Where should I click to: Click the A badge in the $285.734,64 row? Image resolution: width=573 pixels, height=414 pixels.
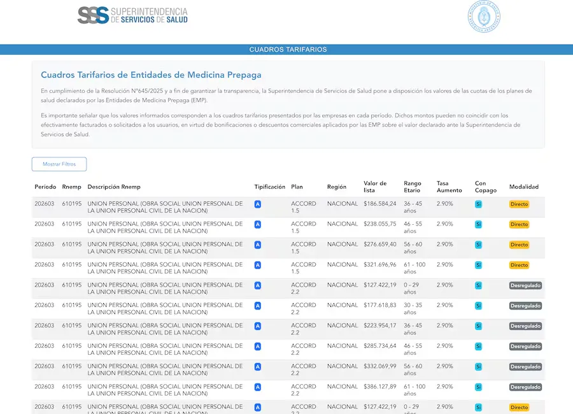(x=258, y=346)
